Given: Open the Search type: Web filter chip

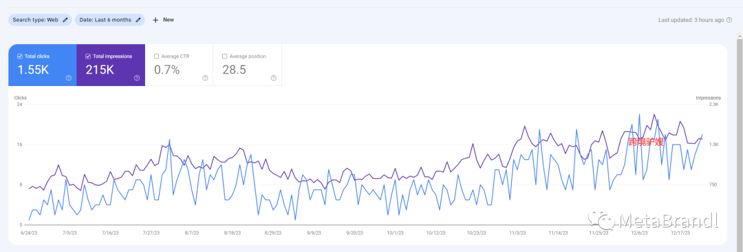Looking at the screenshot, I should [x=41, y=20].
